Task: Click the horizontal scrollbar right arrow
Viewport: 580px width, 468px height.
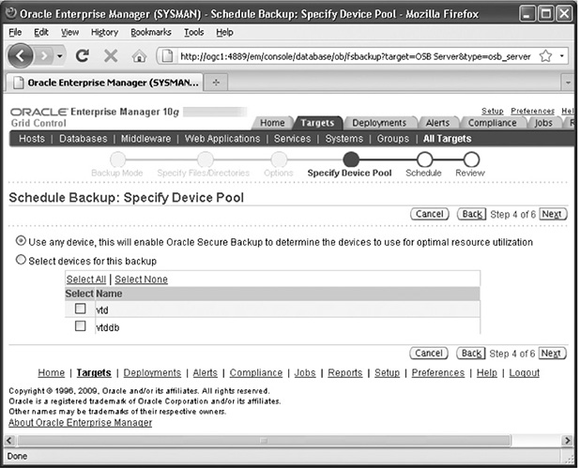Action: 567,440
